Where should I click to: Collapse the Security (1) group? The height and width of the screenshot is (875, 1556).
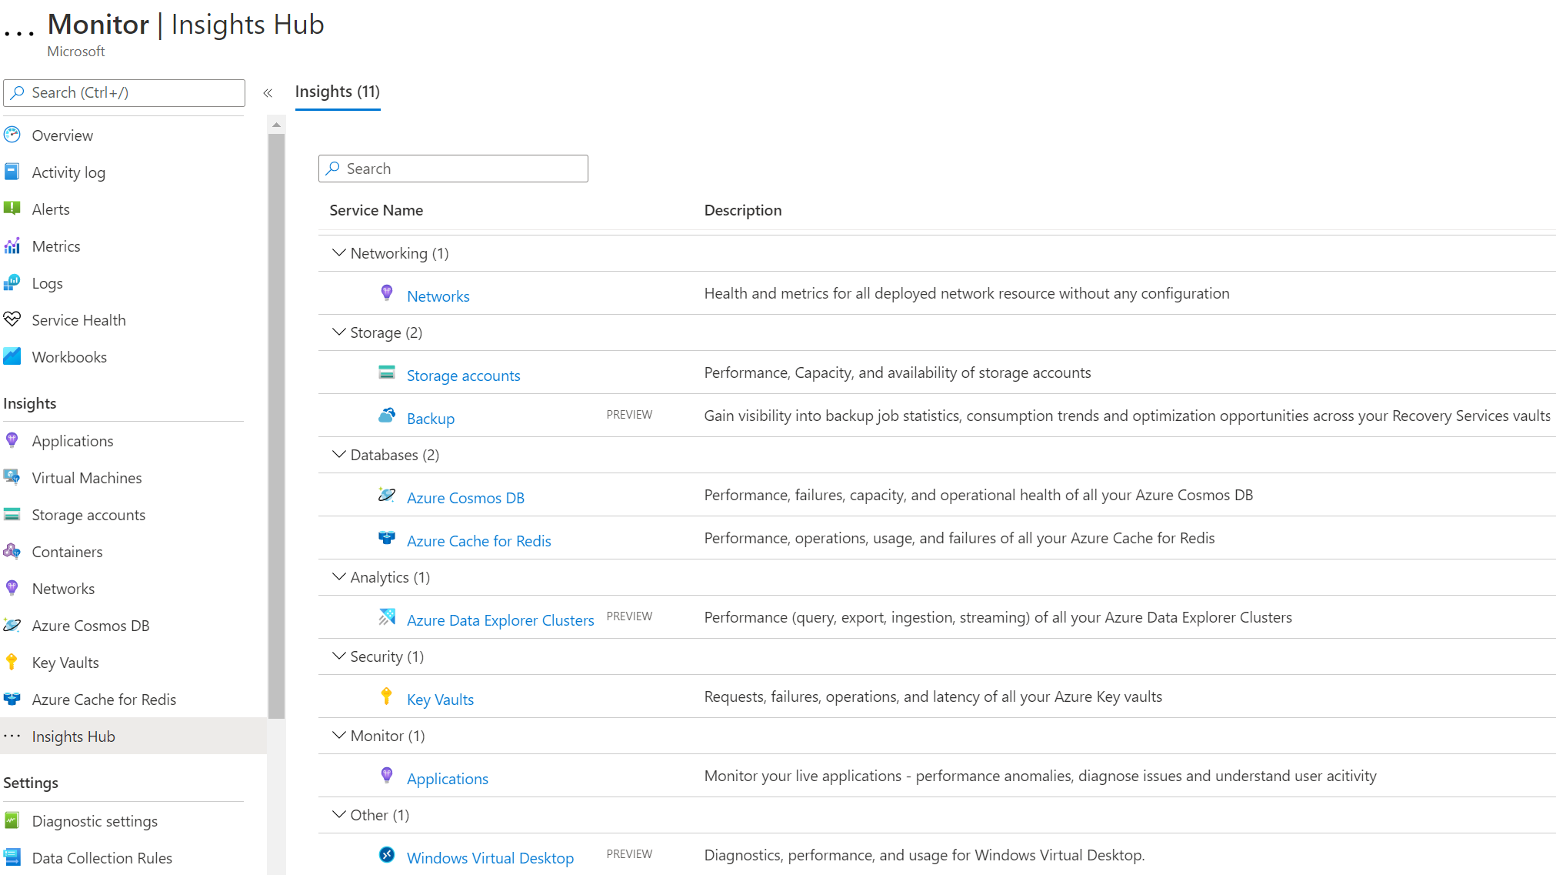tap(338, 656)
